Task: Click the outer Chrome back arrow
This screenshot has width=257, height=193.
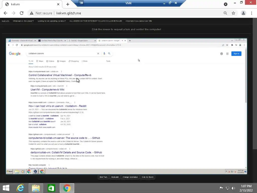Action: point(6,13)
